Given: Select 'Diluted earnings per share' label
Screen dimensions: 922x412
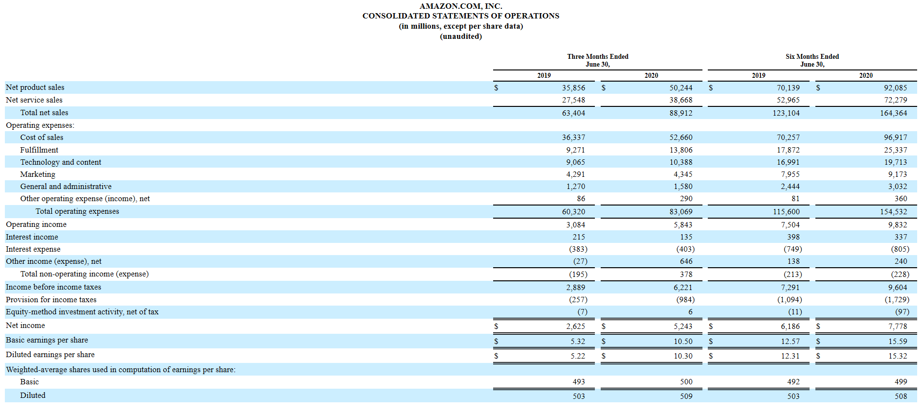Looking at the screenshot, I should point(50,355).
